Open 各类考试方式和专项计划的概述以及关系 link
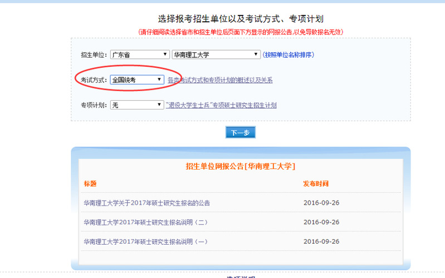Image resolution: width=445 pixels, height=278 pixels. (x=220, y=80)
